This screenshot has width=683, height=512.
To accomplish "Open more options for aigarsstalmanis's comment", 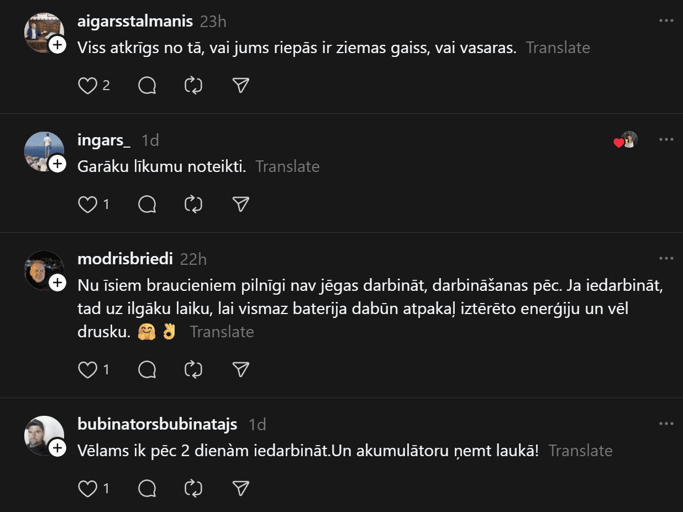I will (666, 21).
